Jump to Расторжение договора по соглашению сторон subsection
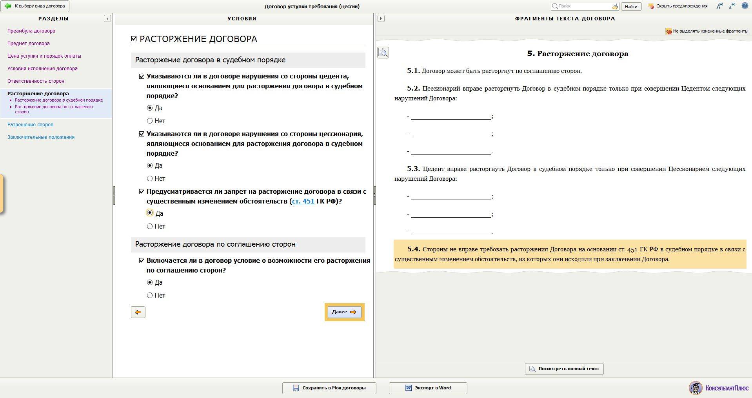 pos(54,109)
